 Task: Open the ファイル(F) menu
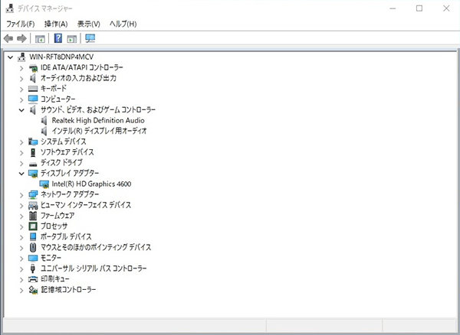21,24
